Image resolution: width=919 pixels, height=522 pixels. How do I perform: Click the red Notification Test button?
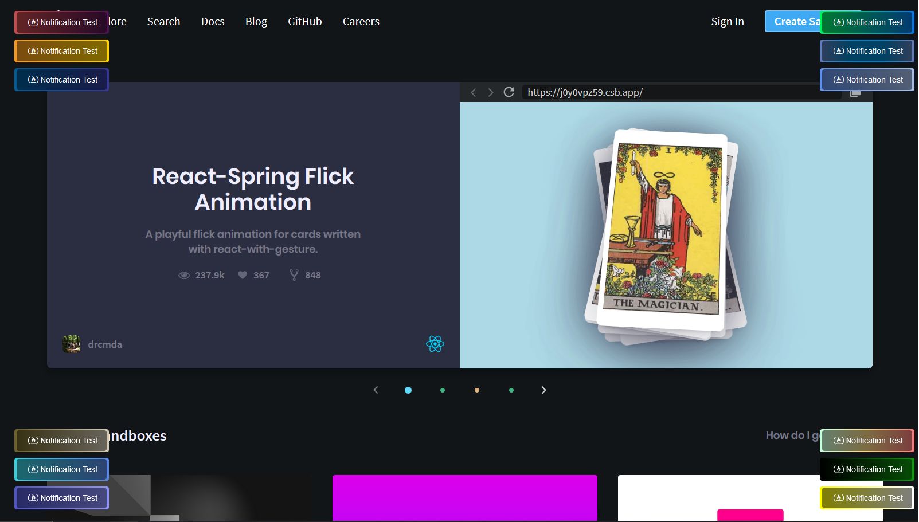(x=61, y=22)
